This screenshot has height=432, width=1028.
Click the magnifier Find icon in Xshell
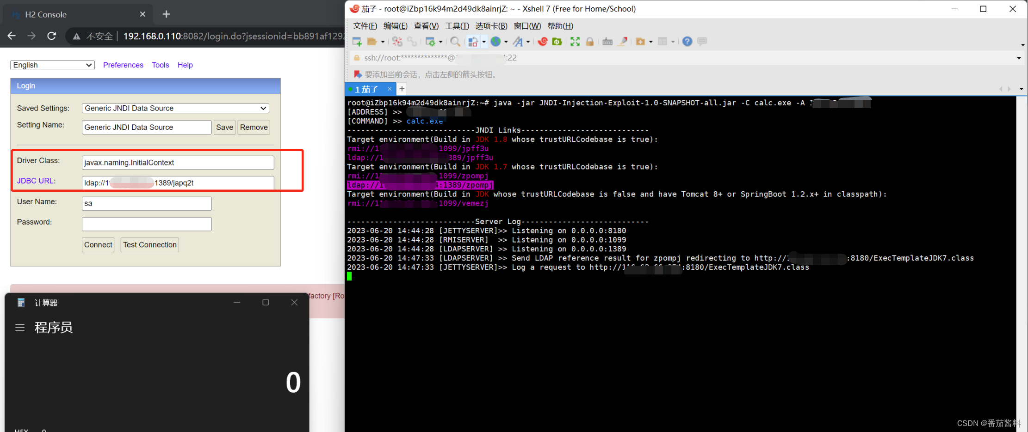pyautogui.click(x=455, y=42)
